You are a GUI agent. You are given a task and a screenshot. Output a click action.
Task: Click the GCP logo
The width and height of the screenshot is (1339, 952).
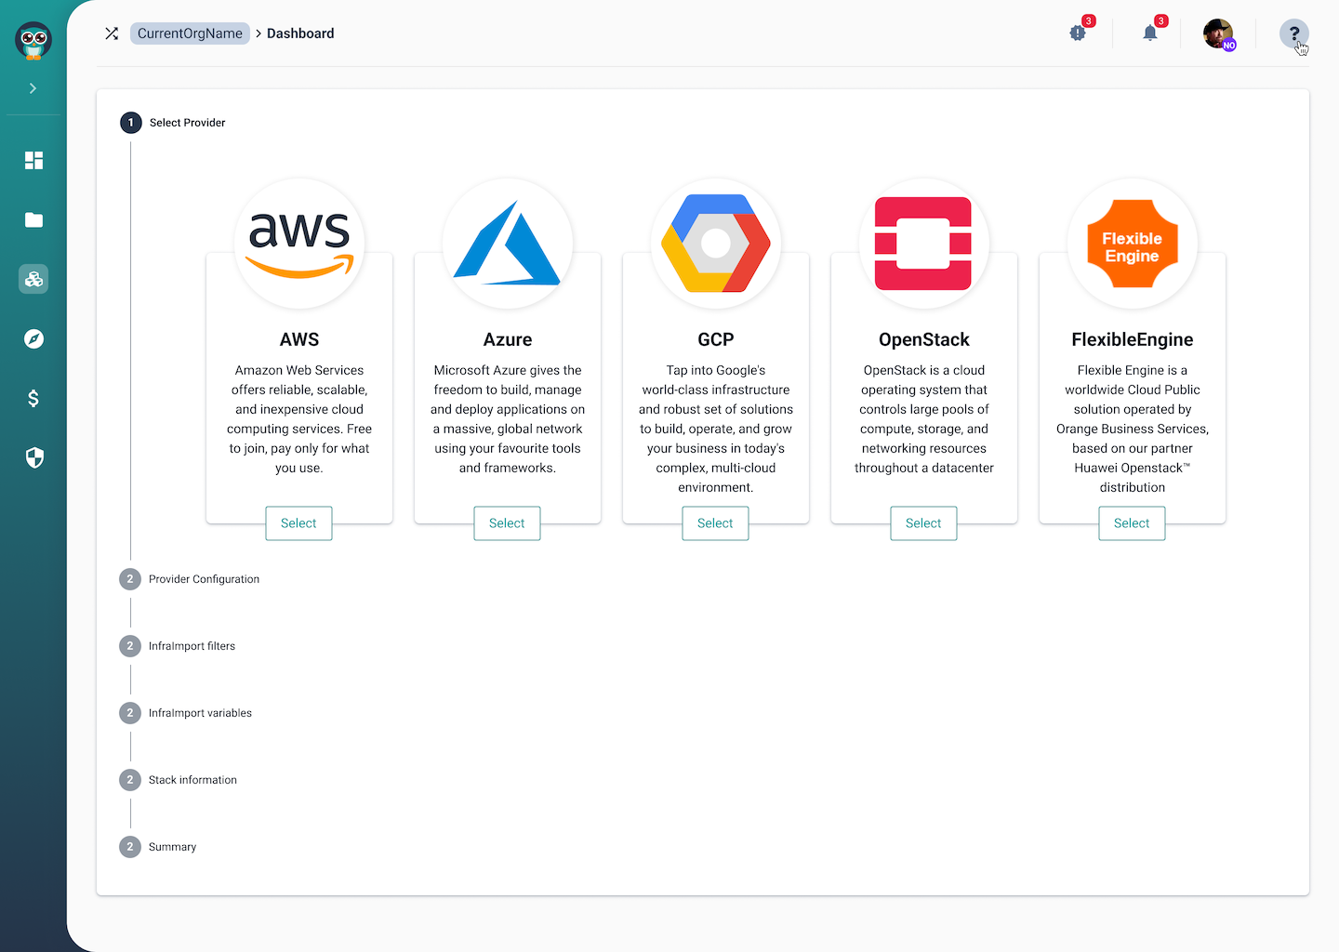click(716, 244)
